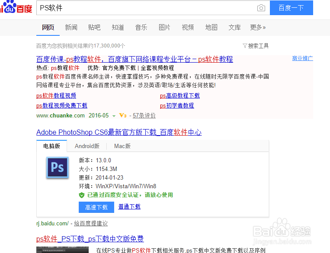Open the 百度传课-ps教程软件 result title

point(135,59)
